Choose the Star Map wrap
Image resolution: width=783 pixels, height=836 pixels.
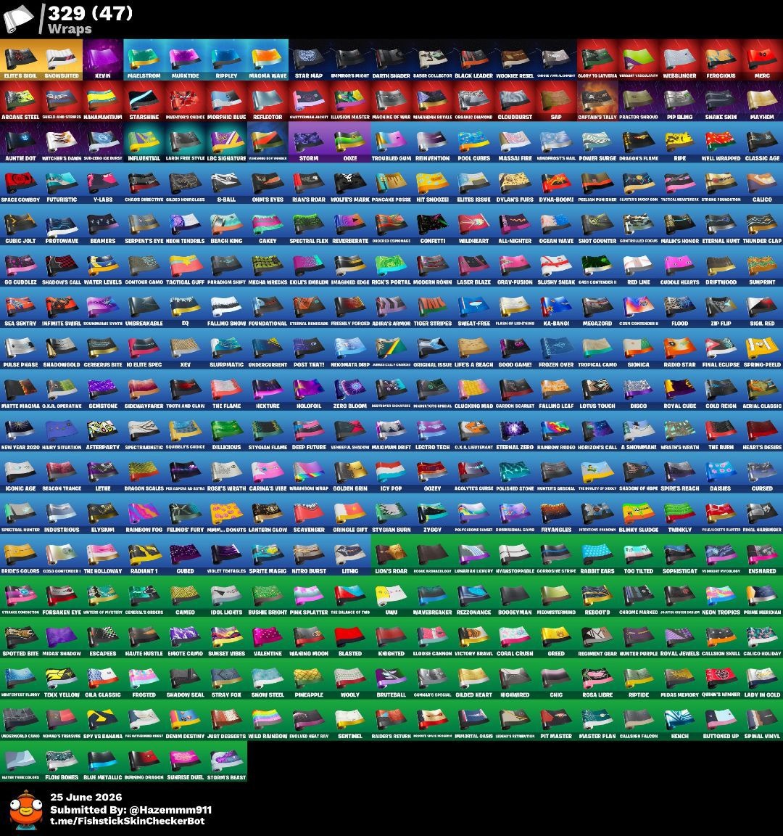click(x=309, y=60)
